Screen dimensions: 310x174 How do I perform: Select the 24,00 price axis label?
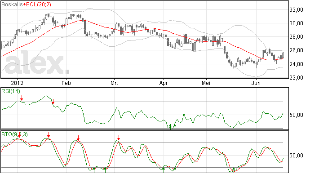coord(296,64)
